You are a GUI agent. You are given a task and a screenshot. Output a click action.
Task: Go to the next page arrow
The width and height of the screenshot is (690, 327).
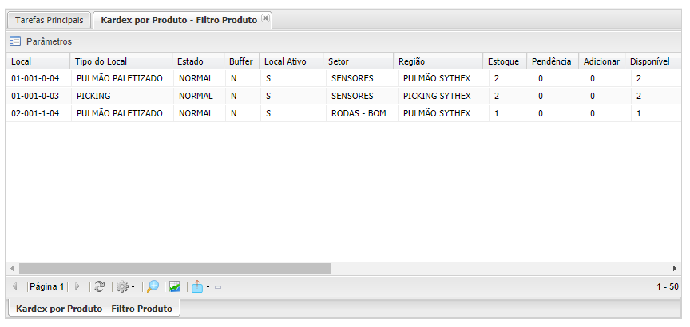tap(77, 286)
